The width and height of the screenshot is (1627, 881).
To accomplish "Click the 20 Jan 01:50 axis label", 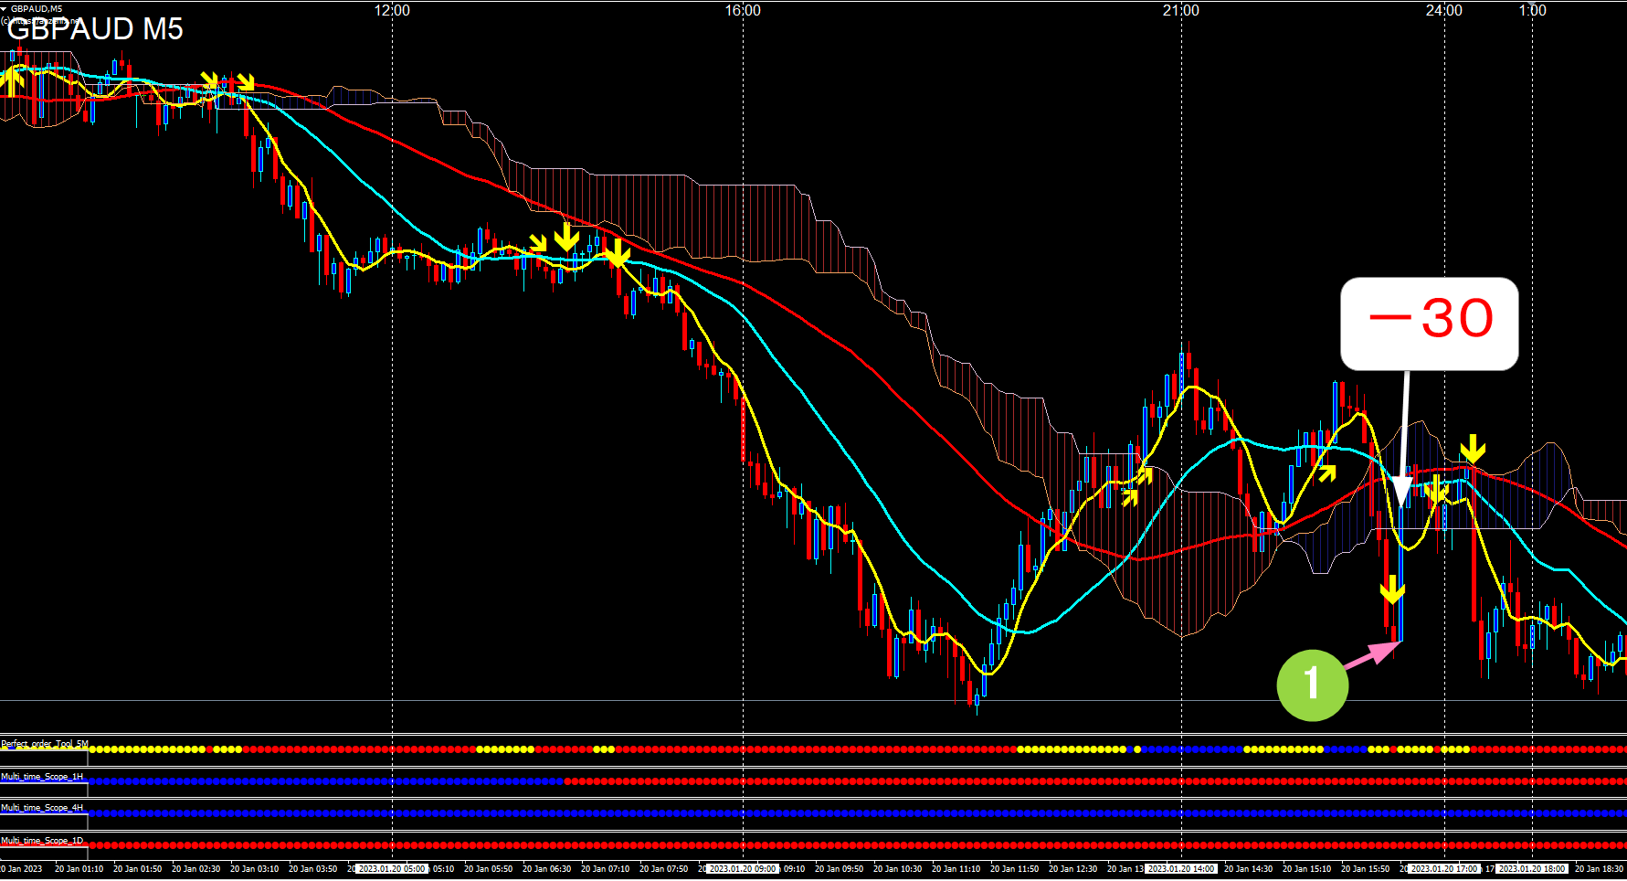I will pyautogui.click(x=137, y=869).
